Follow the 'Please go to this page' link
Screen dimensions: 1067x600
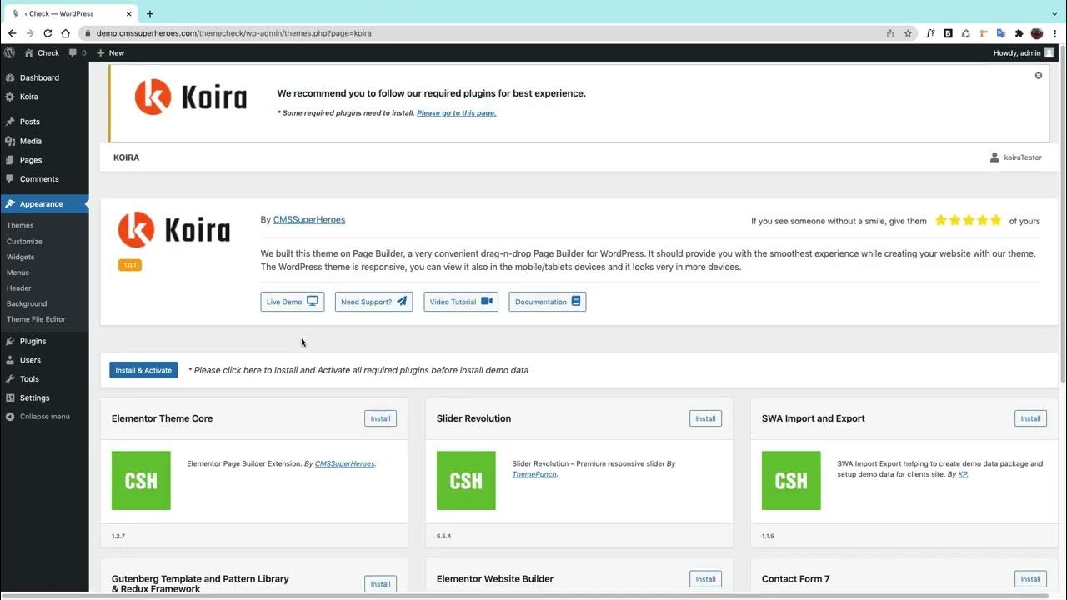tap(457, 112)
